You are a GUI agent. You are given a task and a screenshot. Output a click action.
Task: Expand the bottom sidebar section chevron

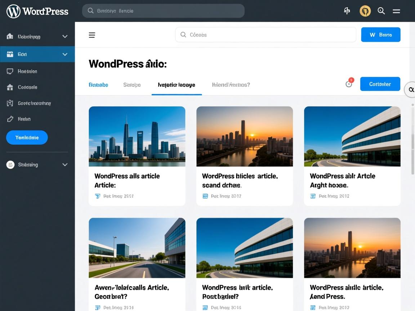pyautogui.click(x=65, y=164)
